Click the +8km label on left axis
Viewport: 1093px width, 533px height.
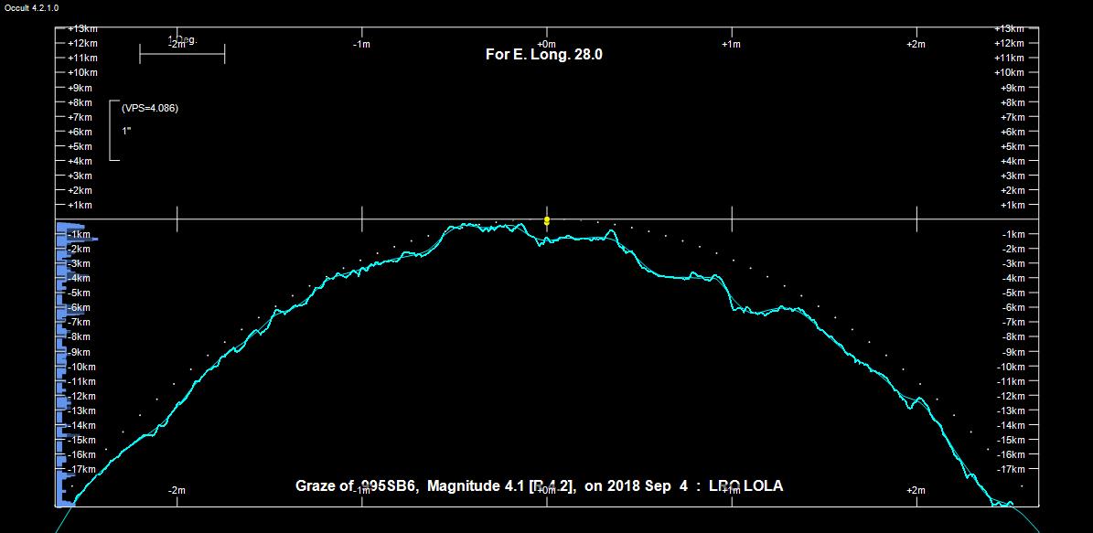pyautogui.click(x=82, y=102)
